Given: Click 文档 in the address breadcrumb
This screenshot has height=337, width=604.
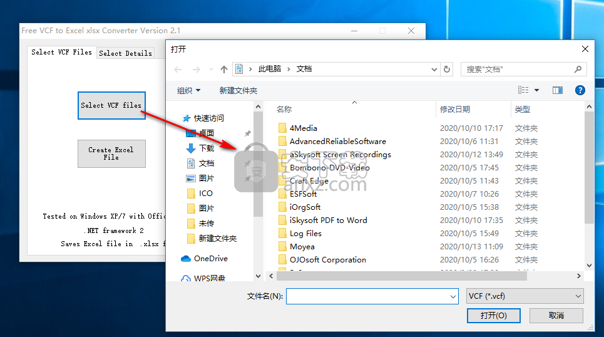Looking at the screenshot, I should pos(304,69).
